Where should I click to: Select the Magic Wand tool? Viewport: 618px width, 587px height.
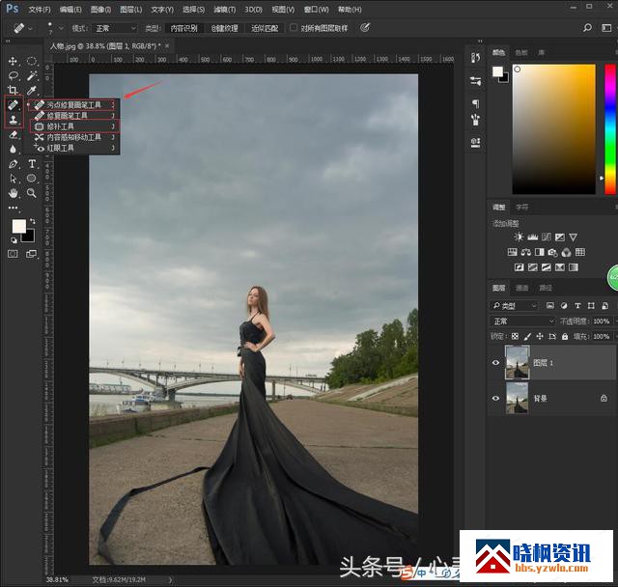point(32,75)
